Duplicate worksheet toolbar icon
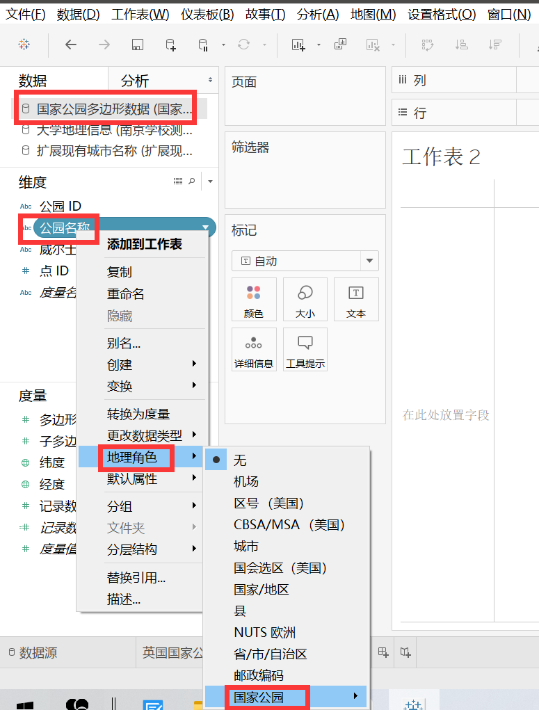The height and width of the screenshot is (710, 539). point(340,44)
